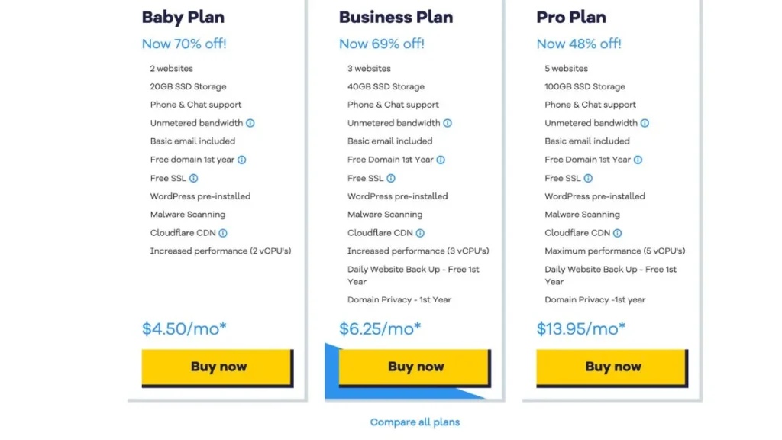Click the Unmetered bandwidth info icon in Business Plan
782x440 pixels.
pyautogui.click(x=448, y=123)
